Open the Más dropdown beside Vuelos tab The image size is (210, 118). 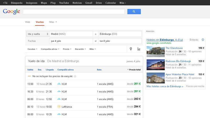[53, 22]
